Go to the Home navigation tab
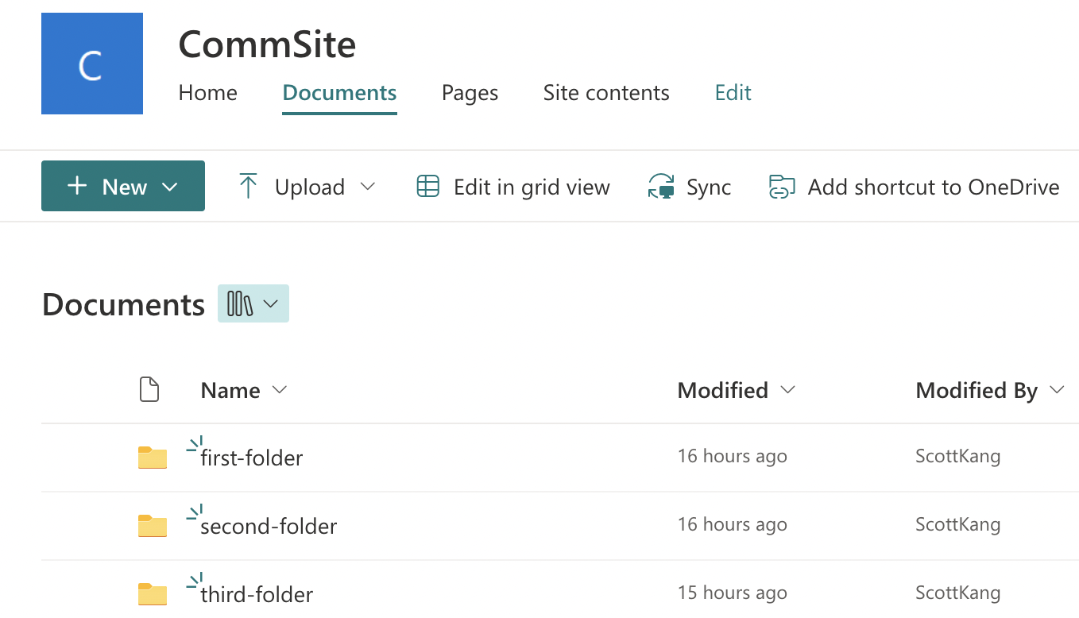This screenshot has width=1079, height=618. point(207,93)
